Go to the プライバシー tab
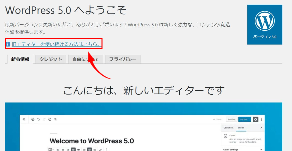 (123, 59)
